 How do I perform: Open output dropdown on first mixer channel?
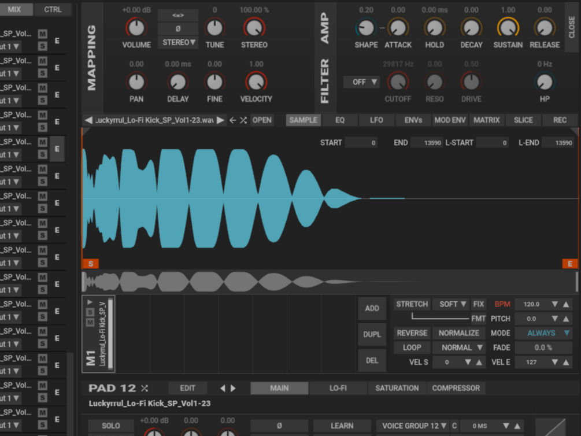10,47
